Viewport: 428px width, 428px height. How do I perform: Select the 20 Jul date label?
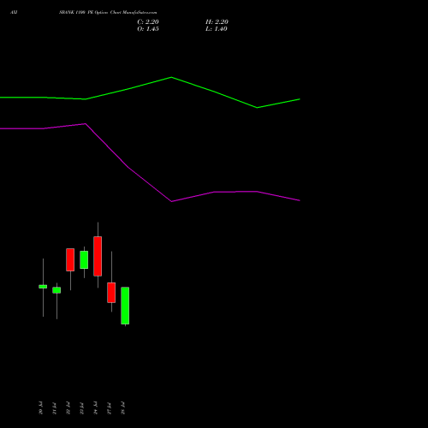pyautogui.click(x=41, y=408)
